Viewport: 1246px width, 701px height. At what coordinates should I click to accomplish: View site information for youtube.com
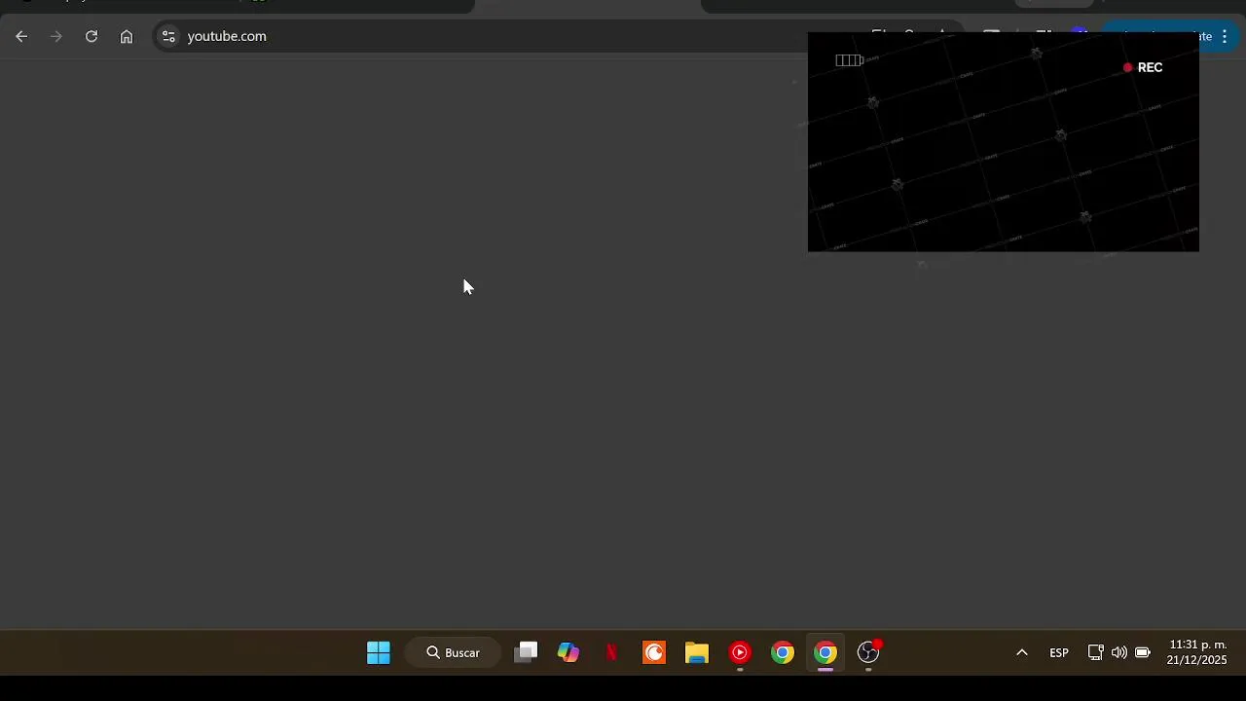(x=168, y=36)
